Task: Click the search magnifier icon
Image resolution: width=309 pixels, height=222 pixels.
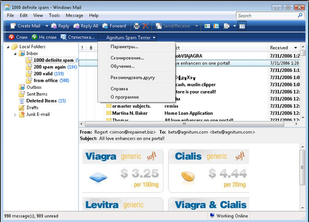Action: (x=300, y=15)
